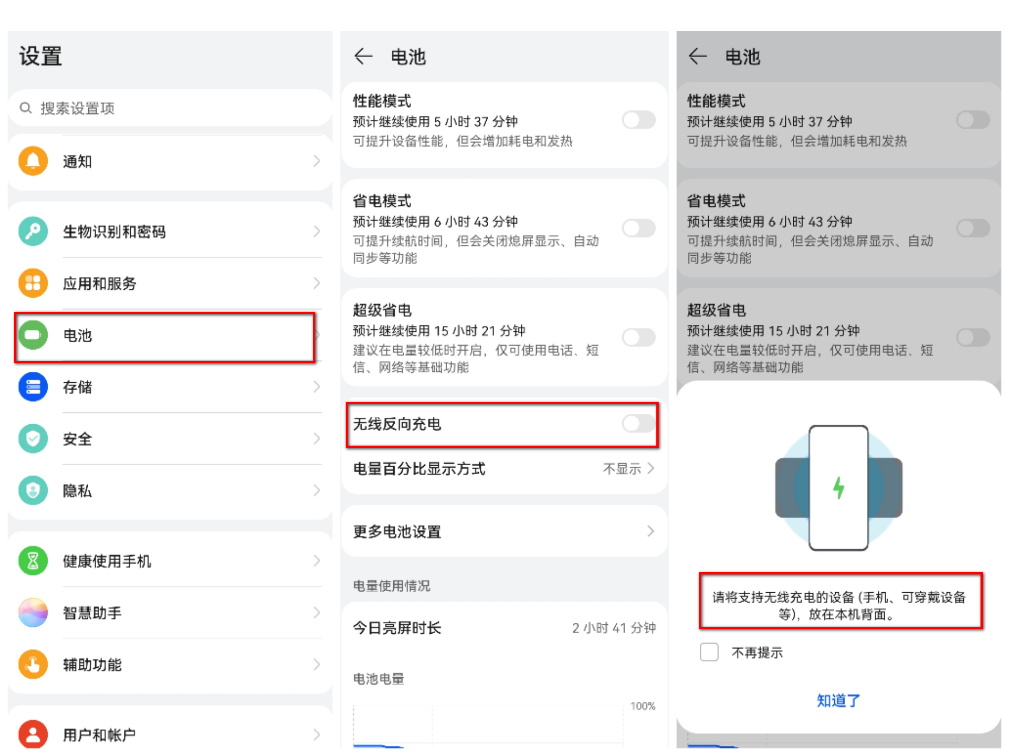Open the 通知 notification settings icon
1009x756 pixels.
pyautogui.click(x=33, y=161)
